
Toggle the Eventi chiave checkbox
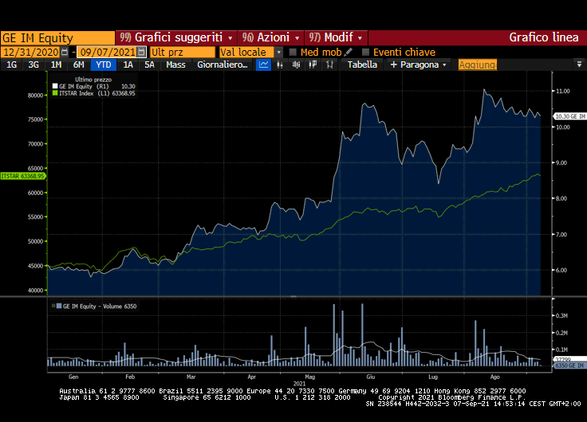[x=365, y=52]
